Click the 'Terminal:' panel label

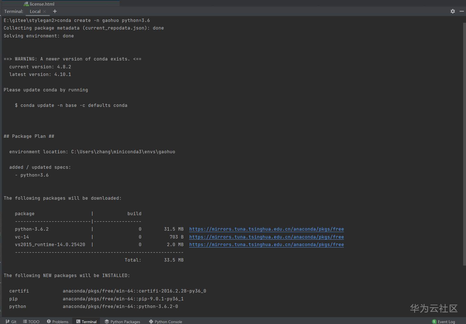point(14,12)
